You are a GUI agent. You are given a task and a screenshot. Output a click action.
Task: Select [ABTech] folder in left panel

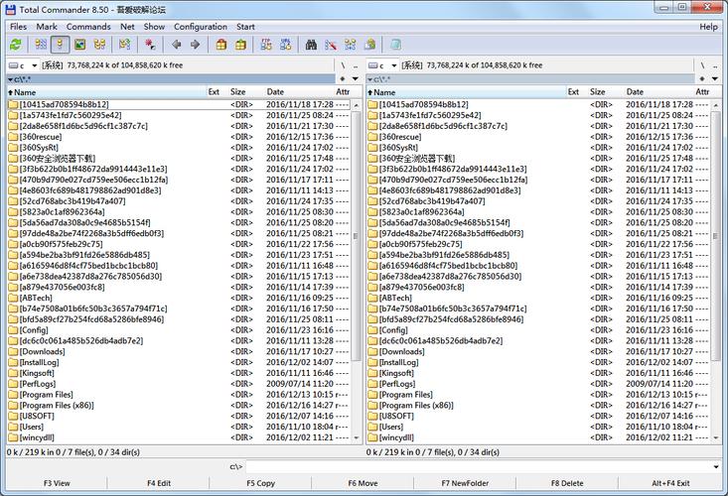point(179,298)
